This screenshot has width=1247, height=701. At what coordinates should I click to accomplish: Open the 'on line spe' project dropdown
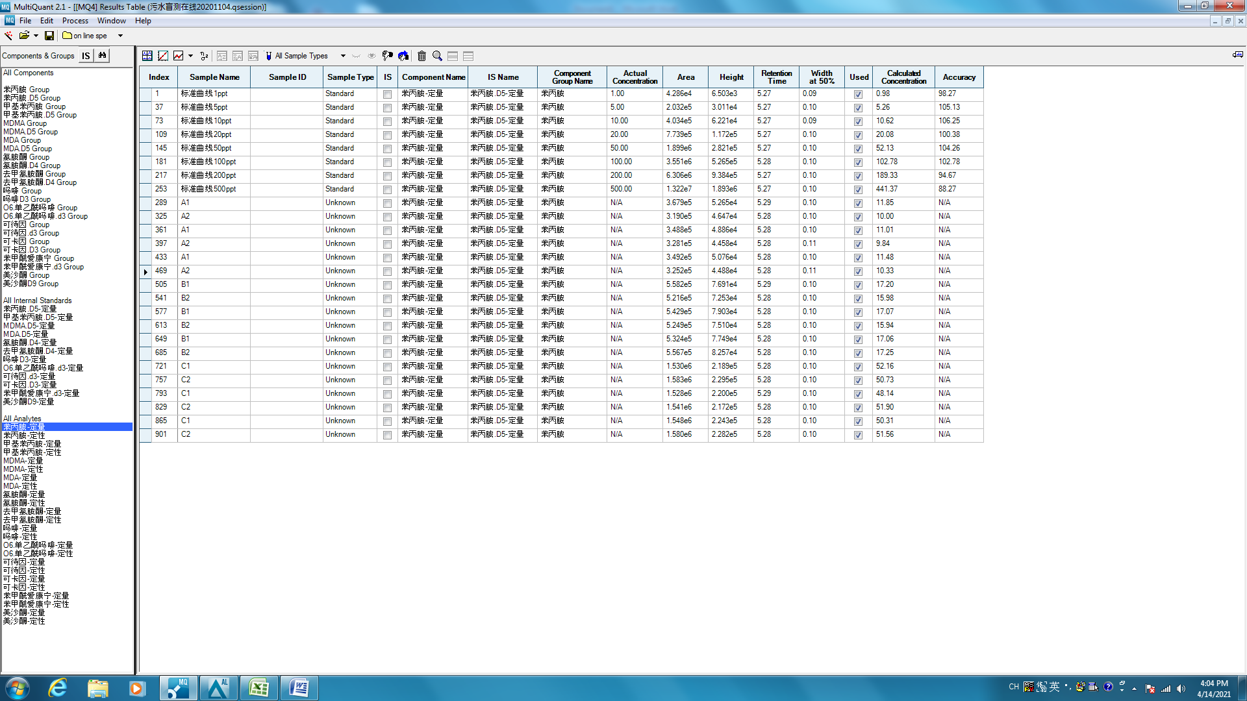120,36
